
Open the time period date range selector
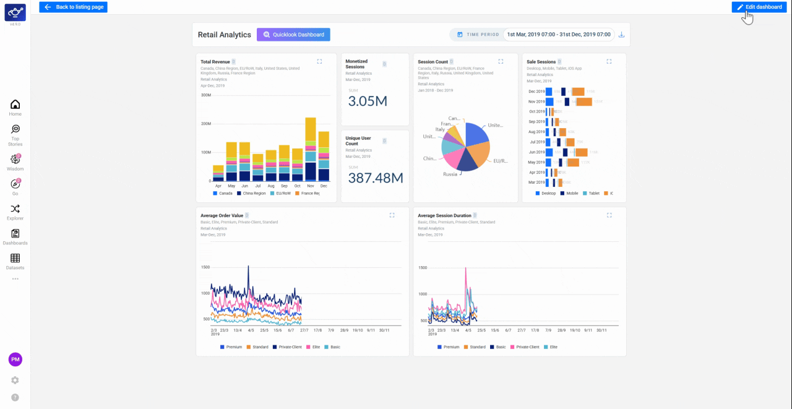click(559, 35)
